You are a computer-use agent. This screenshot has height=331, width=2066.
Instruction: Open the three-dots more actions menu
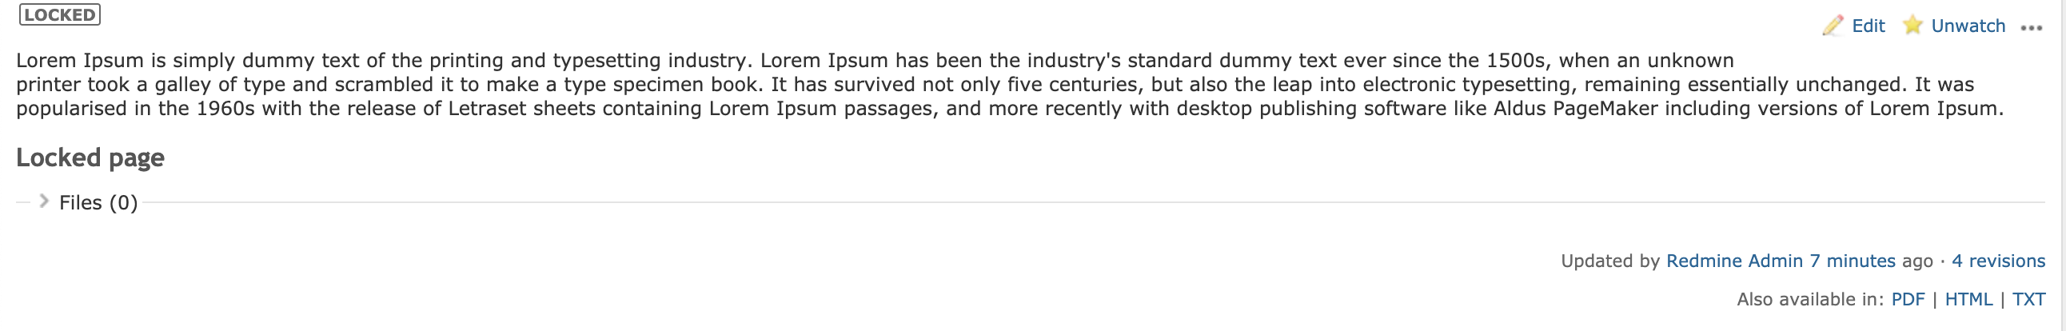2032,28
